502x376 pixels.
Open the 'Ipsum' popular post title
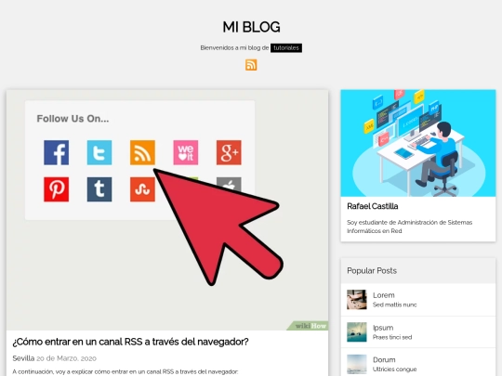383,328
